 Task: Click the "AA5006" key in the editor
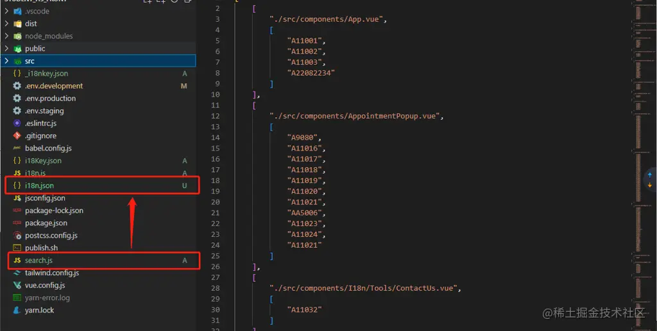[304, 213]
